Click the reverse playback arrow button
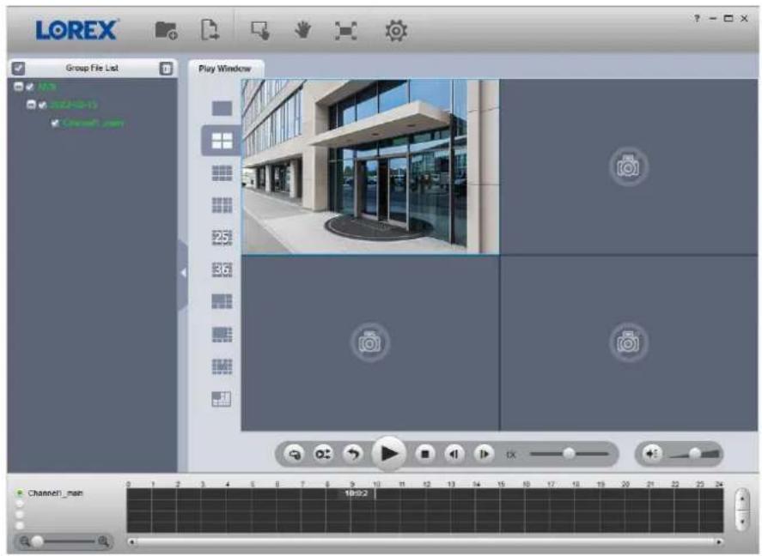Viewport: 762px width, 556px height. (x=353, y=454)
